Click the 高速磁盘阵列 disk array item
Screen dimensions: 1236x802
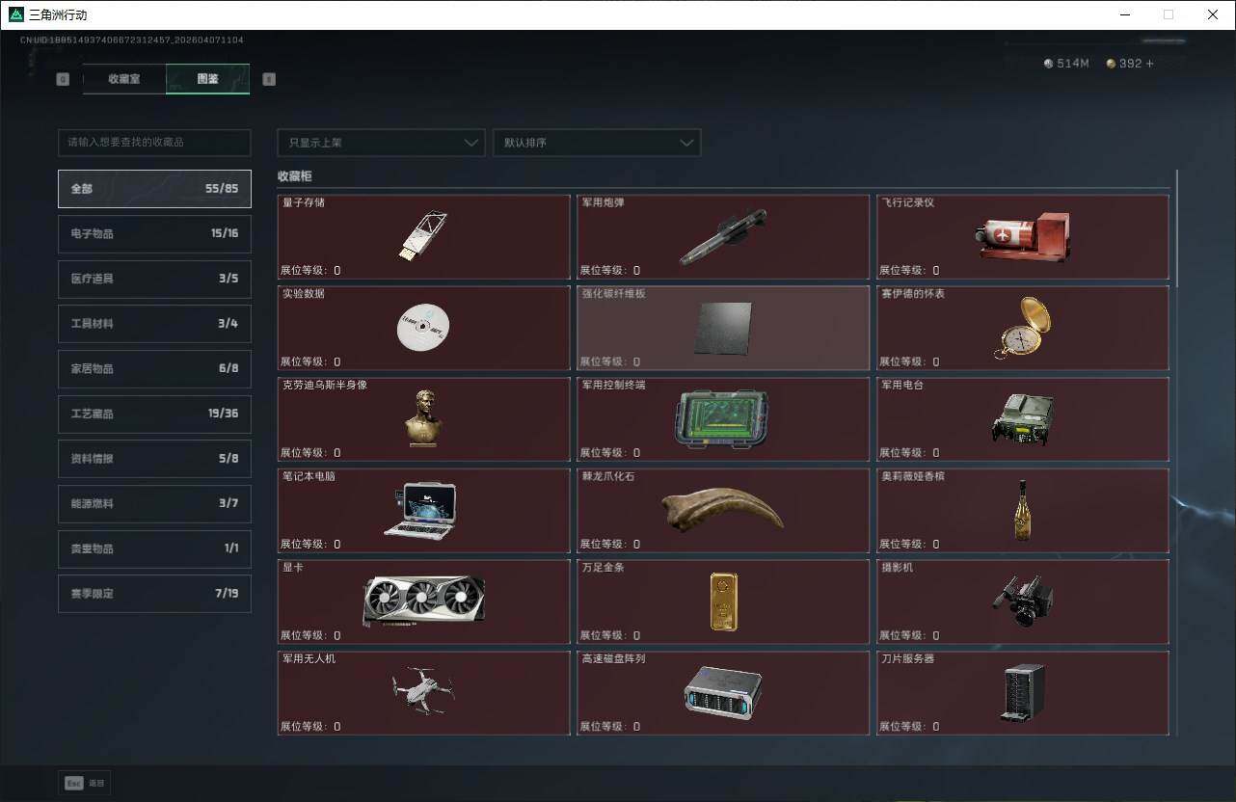click(723, 693)
